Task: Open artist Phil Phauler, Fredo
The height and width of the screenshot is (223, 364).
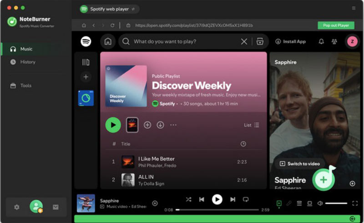Action: click(157, 166)
